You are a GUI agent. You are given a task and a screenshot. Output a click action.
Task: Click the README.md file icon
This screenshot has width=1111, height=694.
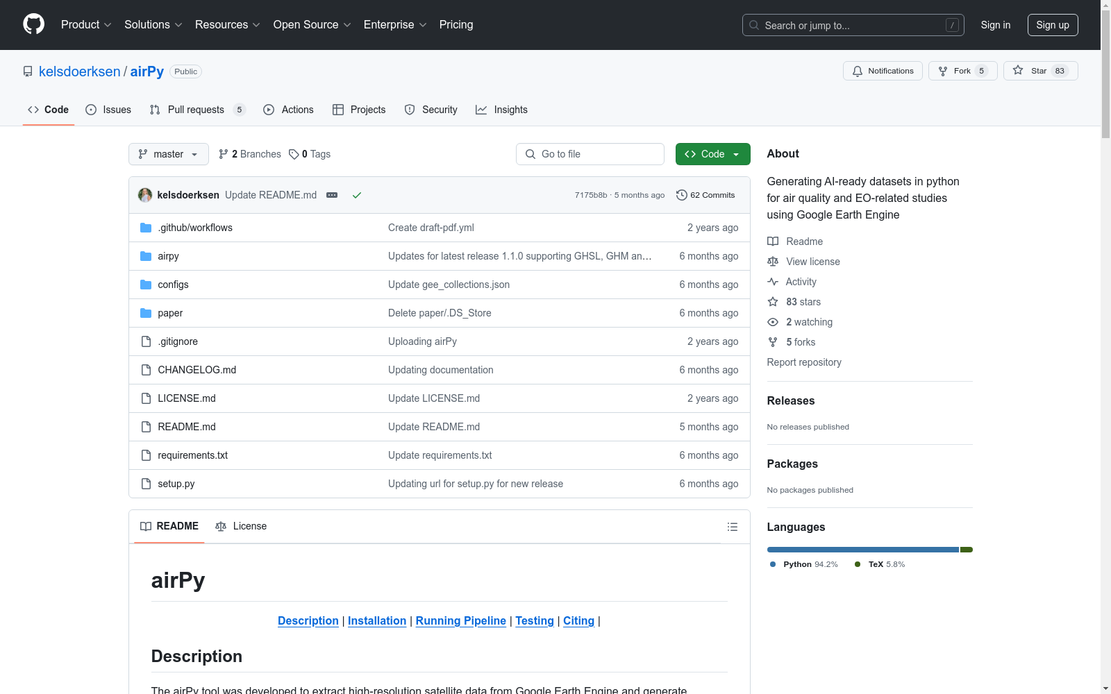coord(146,427)
